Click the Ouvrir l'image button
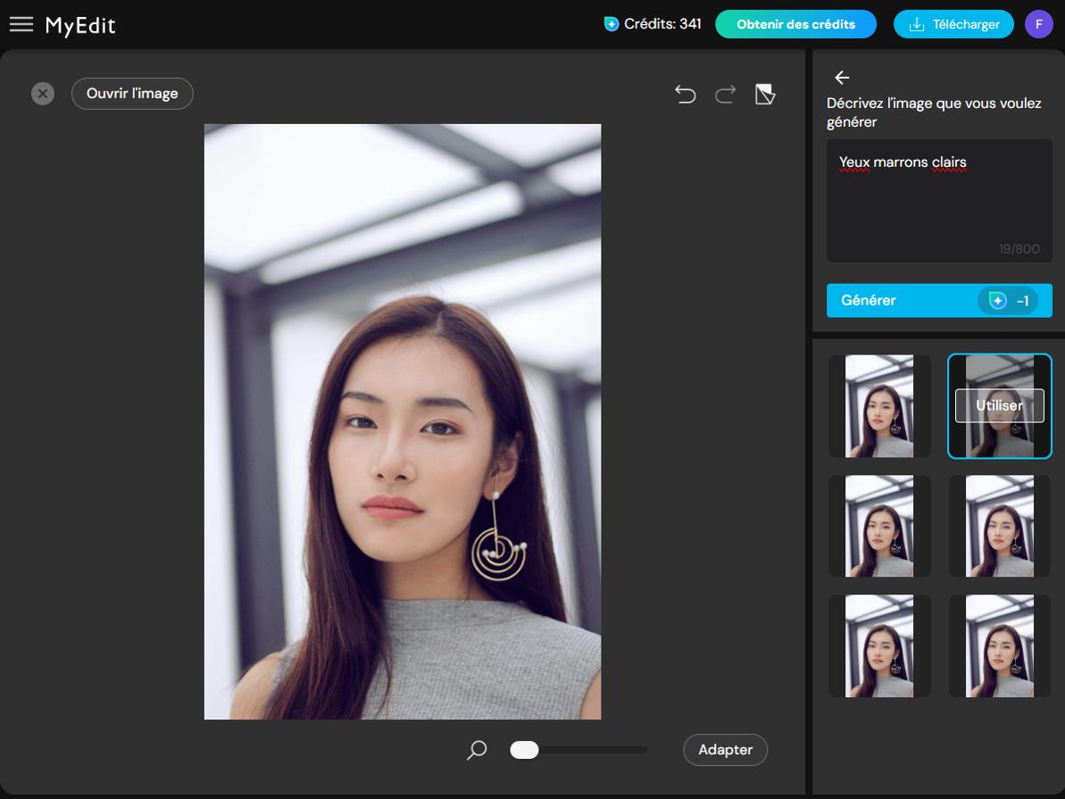1065x799 pixels. 132,93
